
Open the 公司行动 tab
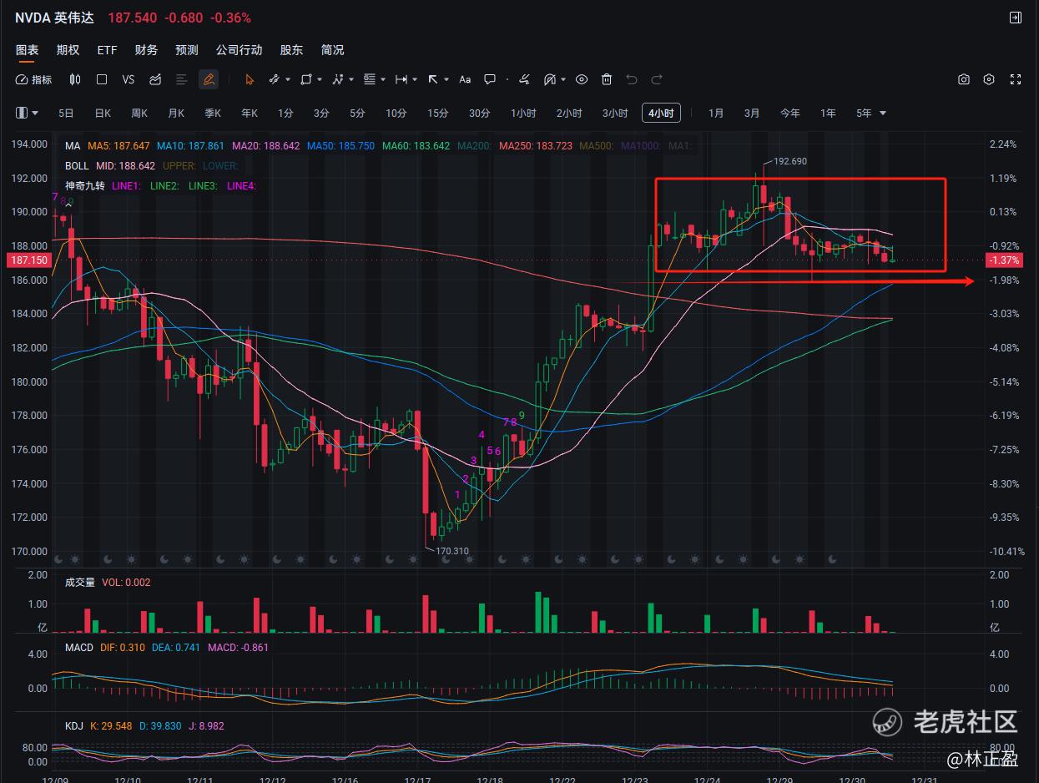pos(239,50)
